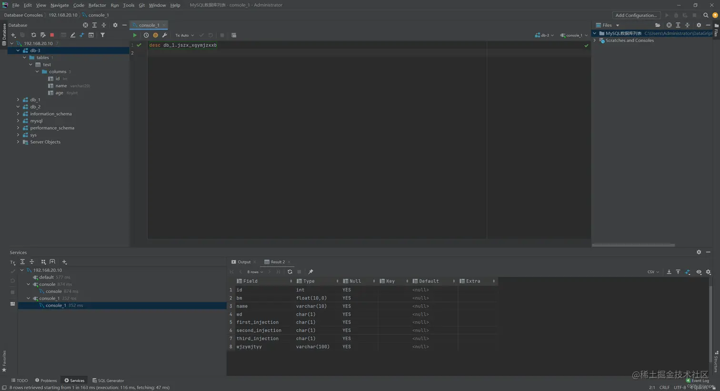720x391 pixels.
Task: Collapse the 192.168.20.10 data source node
Action: pyautogui.click(x=12, y=43)
